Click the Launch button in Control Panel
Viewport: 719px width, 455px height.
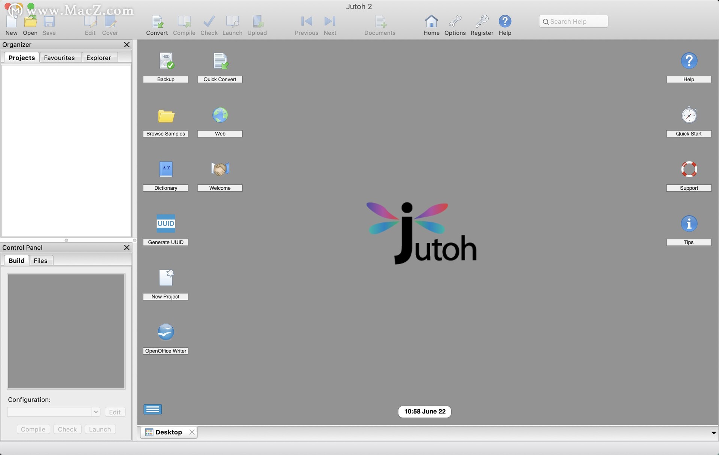coord(100,429)
